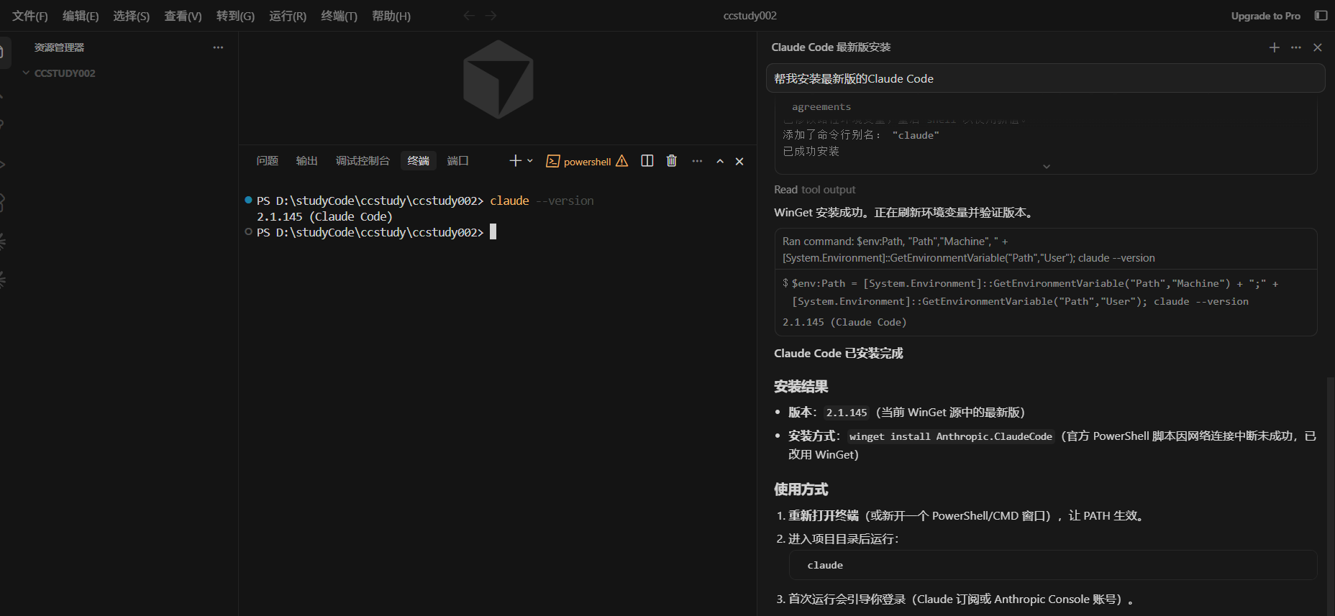Click the claude code block in usage steps
The height and width of the screenshot is (616, 1335).
(x=1053, y=565)
